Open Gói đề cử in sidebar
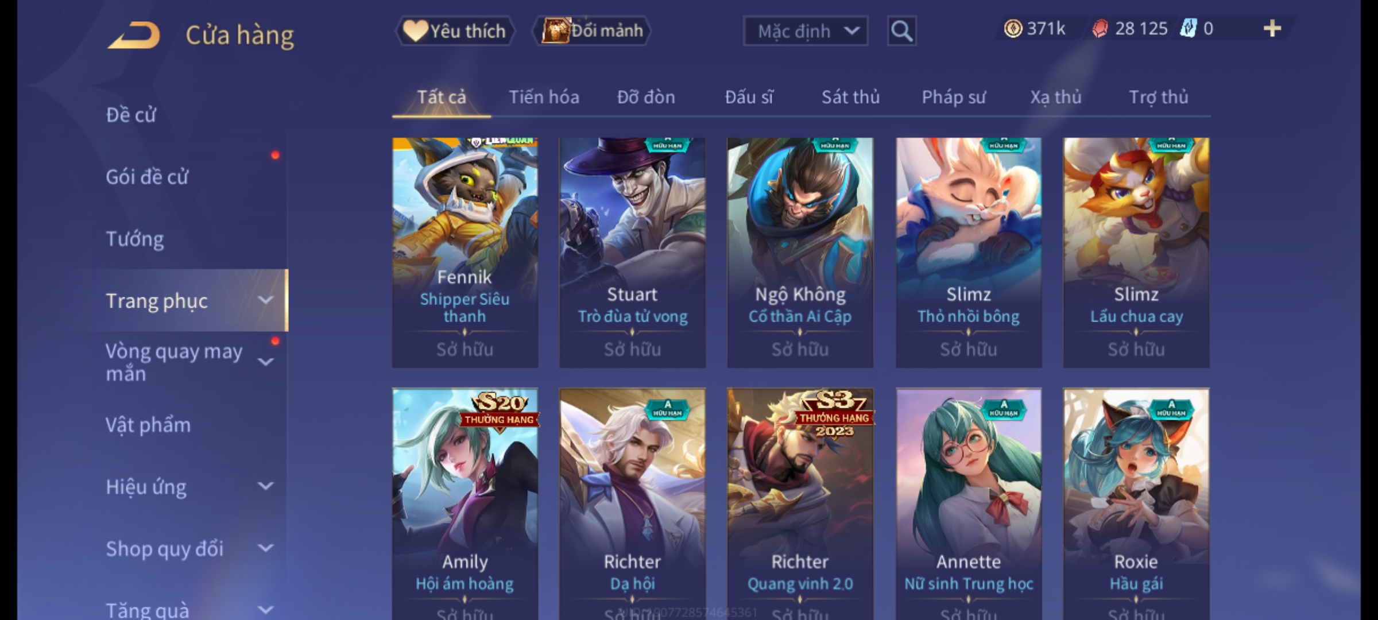Image resolution: width=1378 pixels, height=620 pixels. coord(147,177)
